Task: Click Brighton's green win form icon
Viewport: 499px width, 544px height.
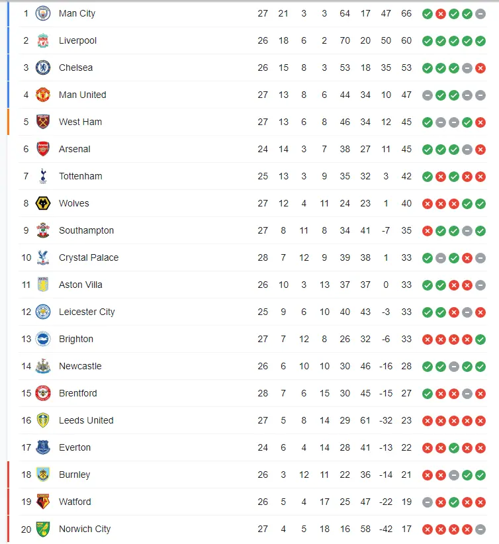Action: (480, 339)
